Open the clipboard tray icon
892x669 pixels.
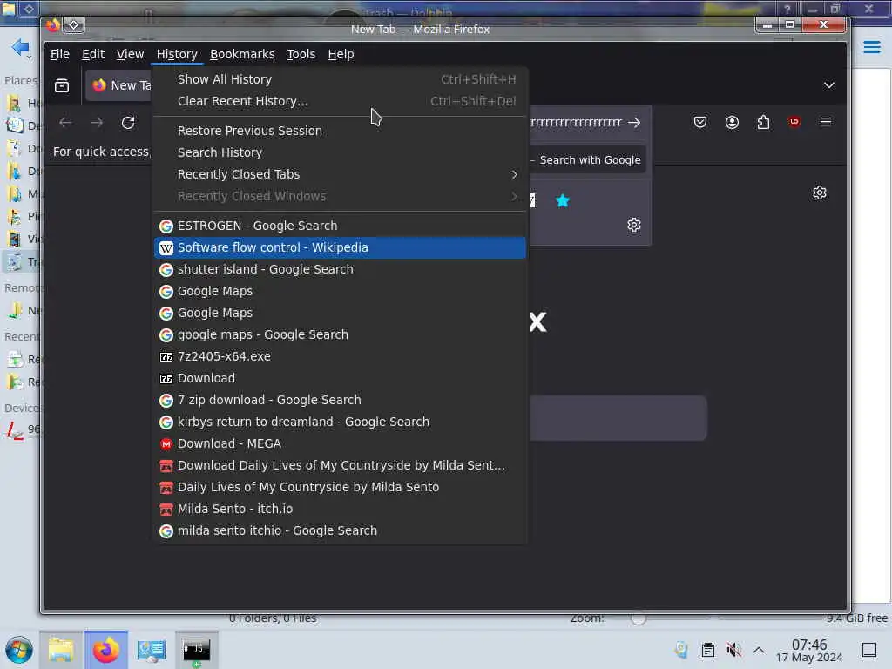[707, 650]
